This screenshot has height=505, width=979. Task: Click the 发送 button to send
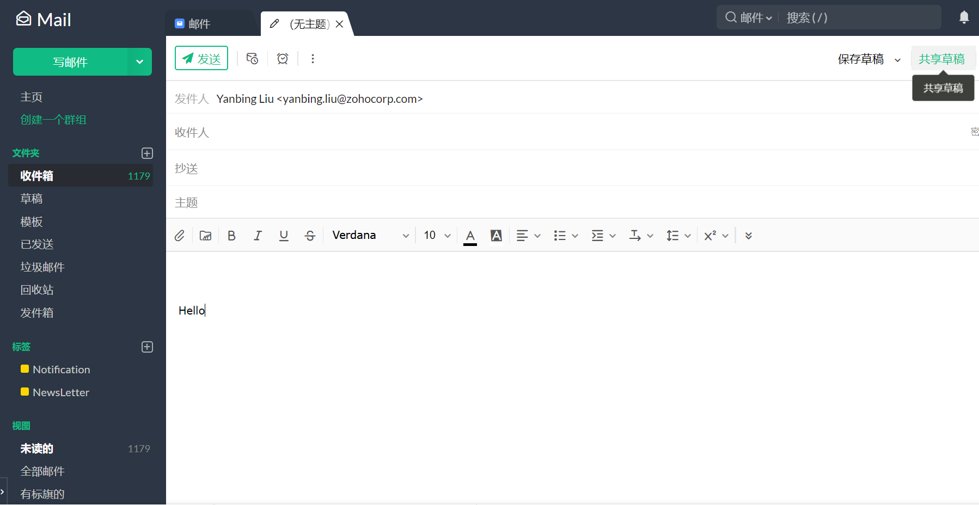coord(201,58)
